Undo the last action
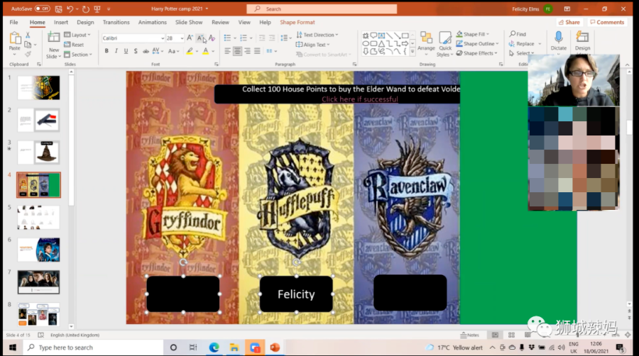This screenshot has height=356, width=639. tap(70, 9)
